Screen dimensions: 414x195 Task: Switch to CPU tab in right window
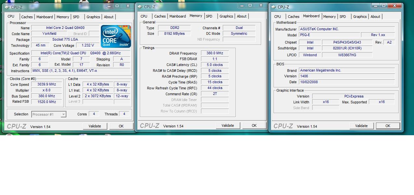(278, 17)
